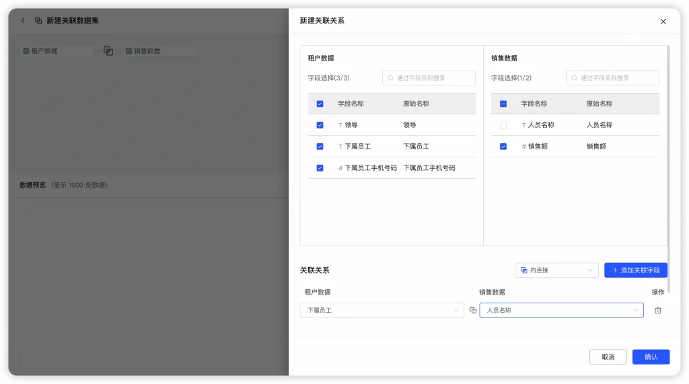
Task: Click the 租户数据 dataset node
Action: (57, 51)
